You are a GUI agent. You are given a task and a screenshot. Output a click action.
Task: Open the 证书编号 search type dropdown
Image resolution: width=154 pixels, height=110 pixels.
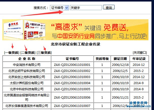coord(59,8)
